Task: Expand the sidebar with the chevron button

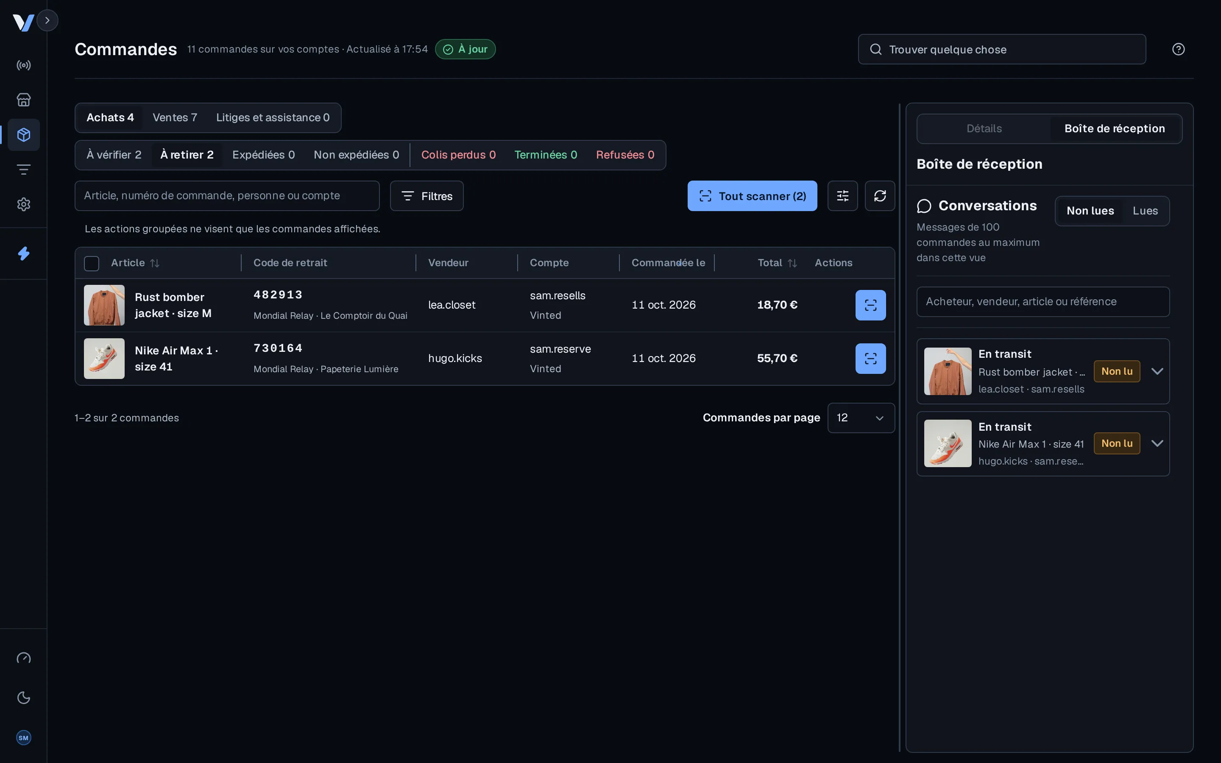Action: click(x=47, y=21)
